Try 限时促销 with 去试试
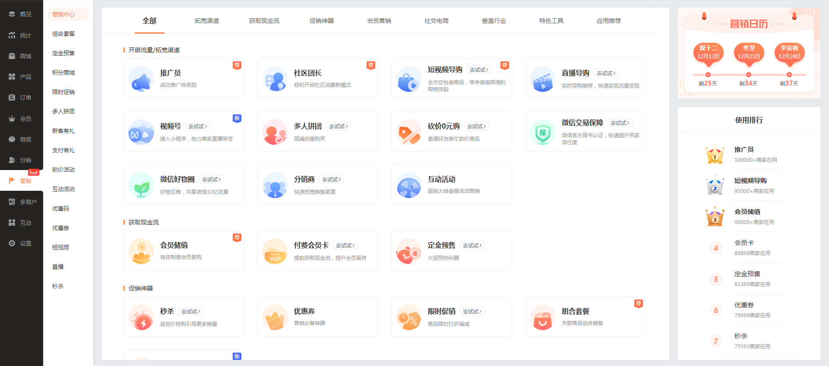The image size is (829, 366). pos(472,312)
